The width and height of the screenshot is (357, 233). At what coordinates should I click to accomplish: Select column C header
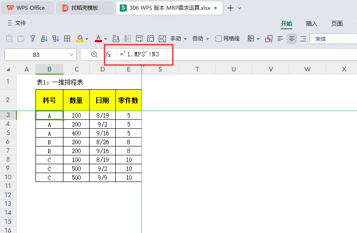[76, 69]
